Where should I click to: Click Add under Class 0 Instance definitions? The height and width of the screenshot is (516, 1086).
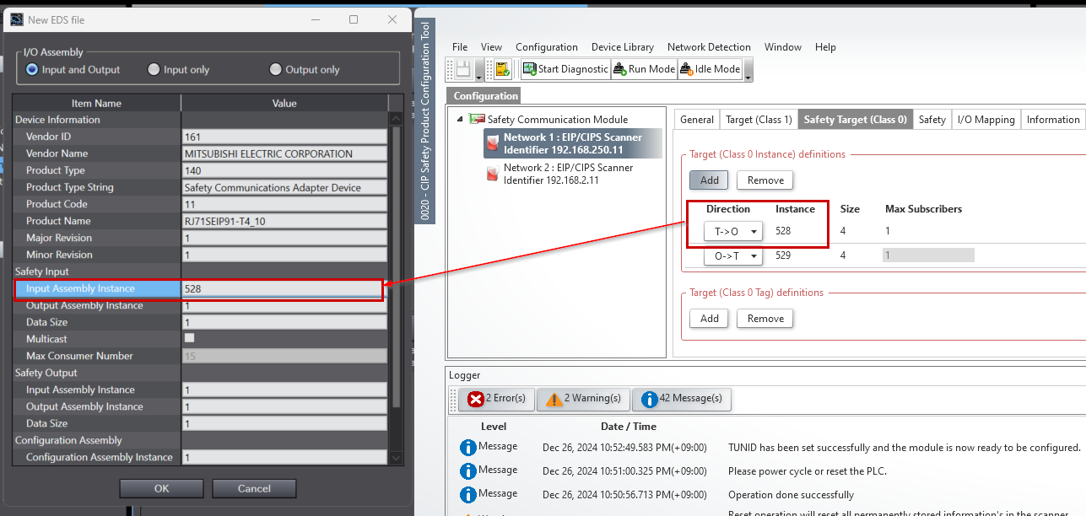[x=710, y=180]
